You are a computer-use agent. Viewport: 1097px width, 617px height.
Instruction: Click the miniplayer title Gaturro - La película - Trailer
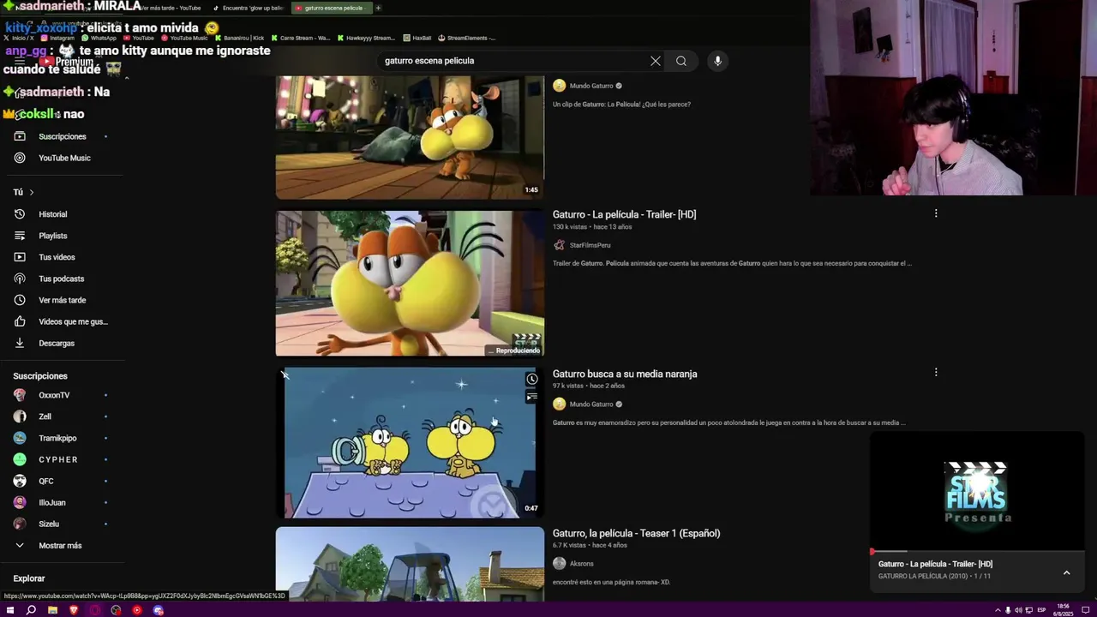(935, 564)
